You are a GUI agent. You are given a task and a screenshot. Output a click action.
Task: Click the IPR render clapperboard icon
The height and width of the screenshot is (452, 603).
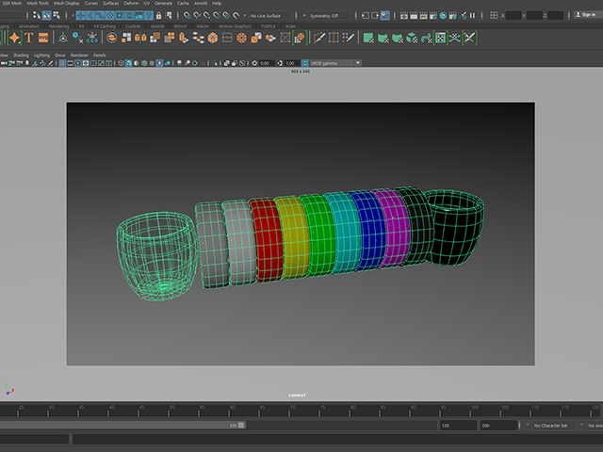click(x=423, y=15)
